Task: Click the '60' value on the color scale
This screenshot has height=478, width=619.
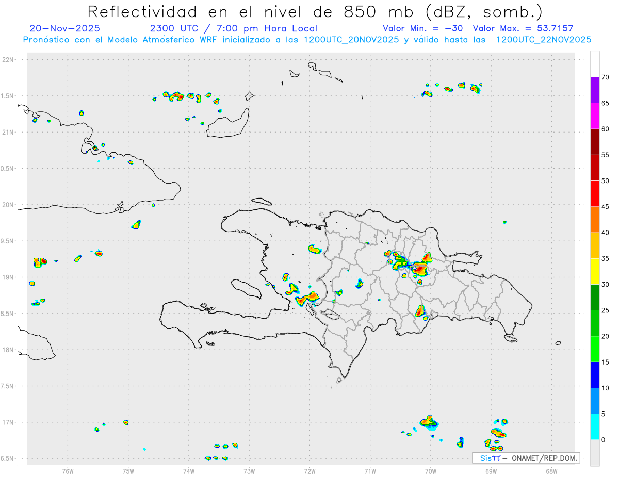Action: pos(605,129)
